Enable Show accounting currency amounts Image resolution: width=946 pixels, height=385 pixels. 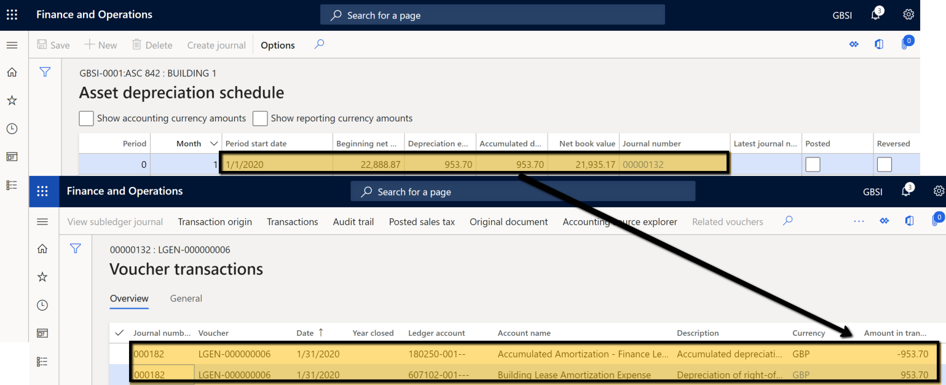(x=85, y=118)
